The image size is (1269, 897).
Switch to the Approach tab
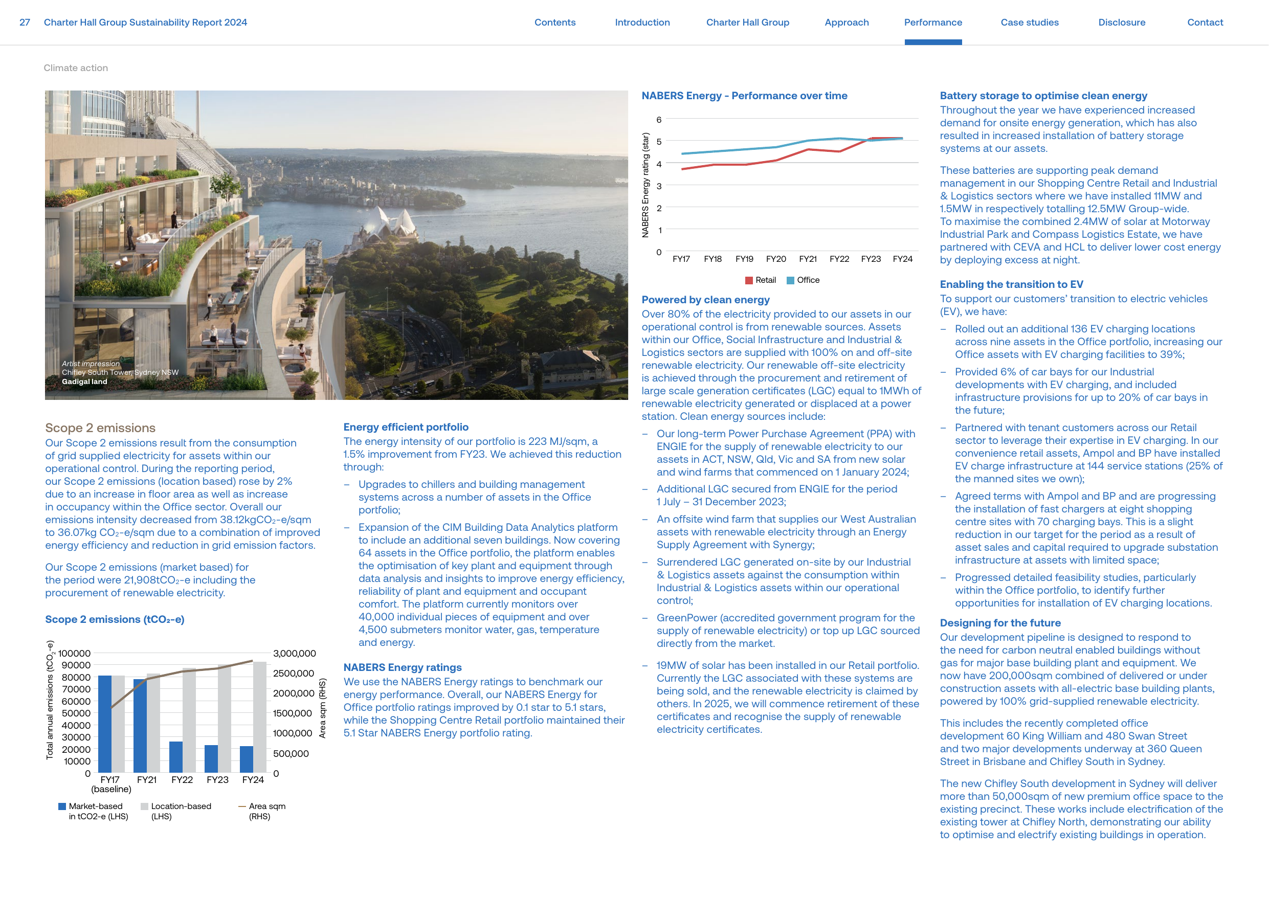(x=846, y=22)
